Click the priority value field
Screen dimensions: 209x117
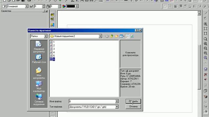tap(54, 6)
